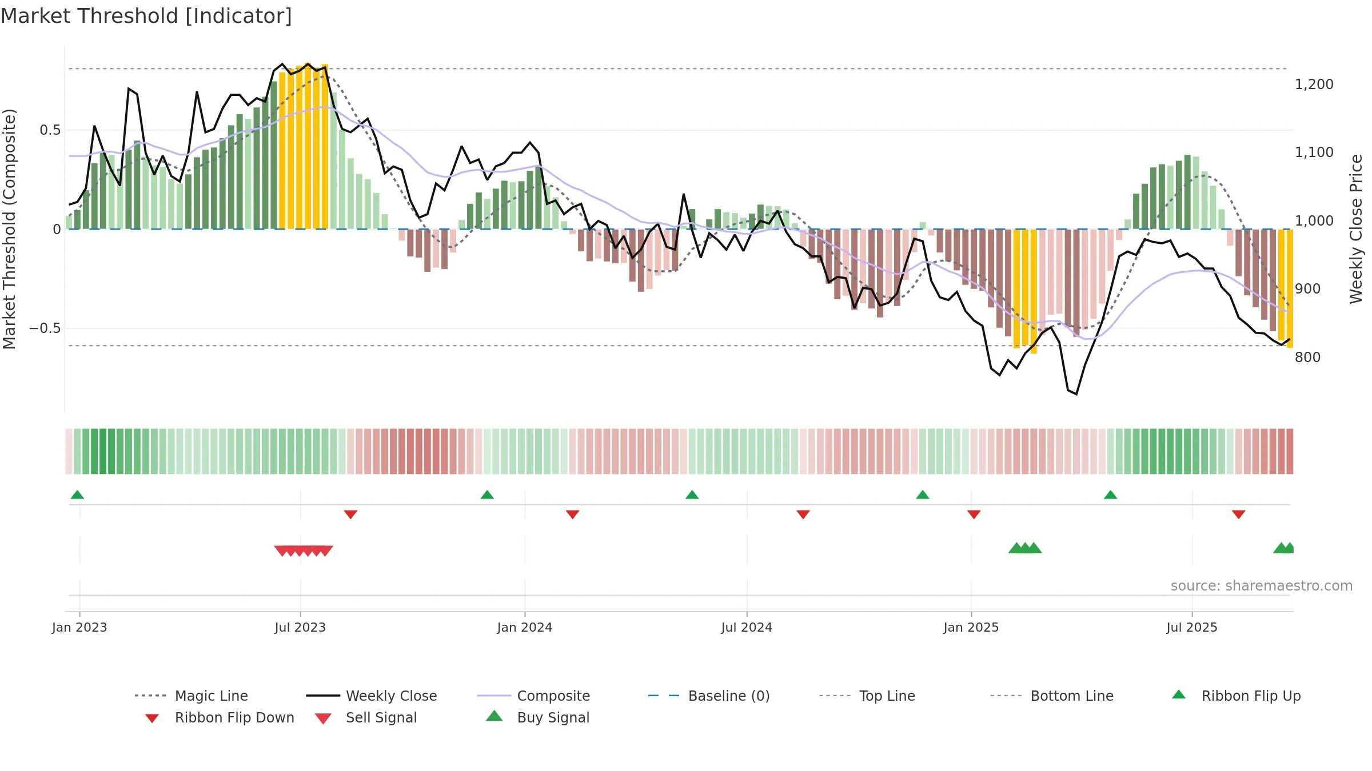Toggle Weekly Close legend entry
This screenshot has width=1372, height=771.
pos(372,696)
